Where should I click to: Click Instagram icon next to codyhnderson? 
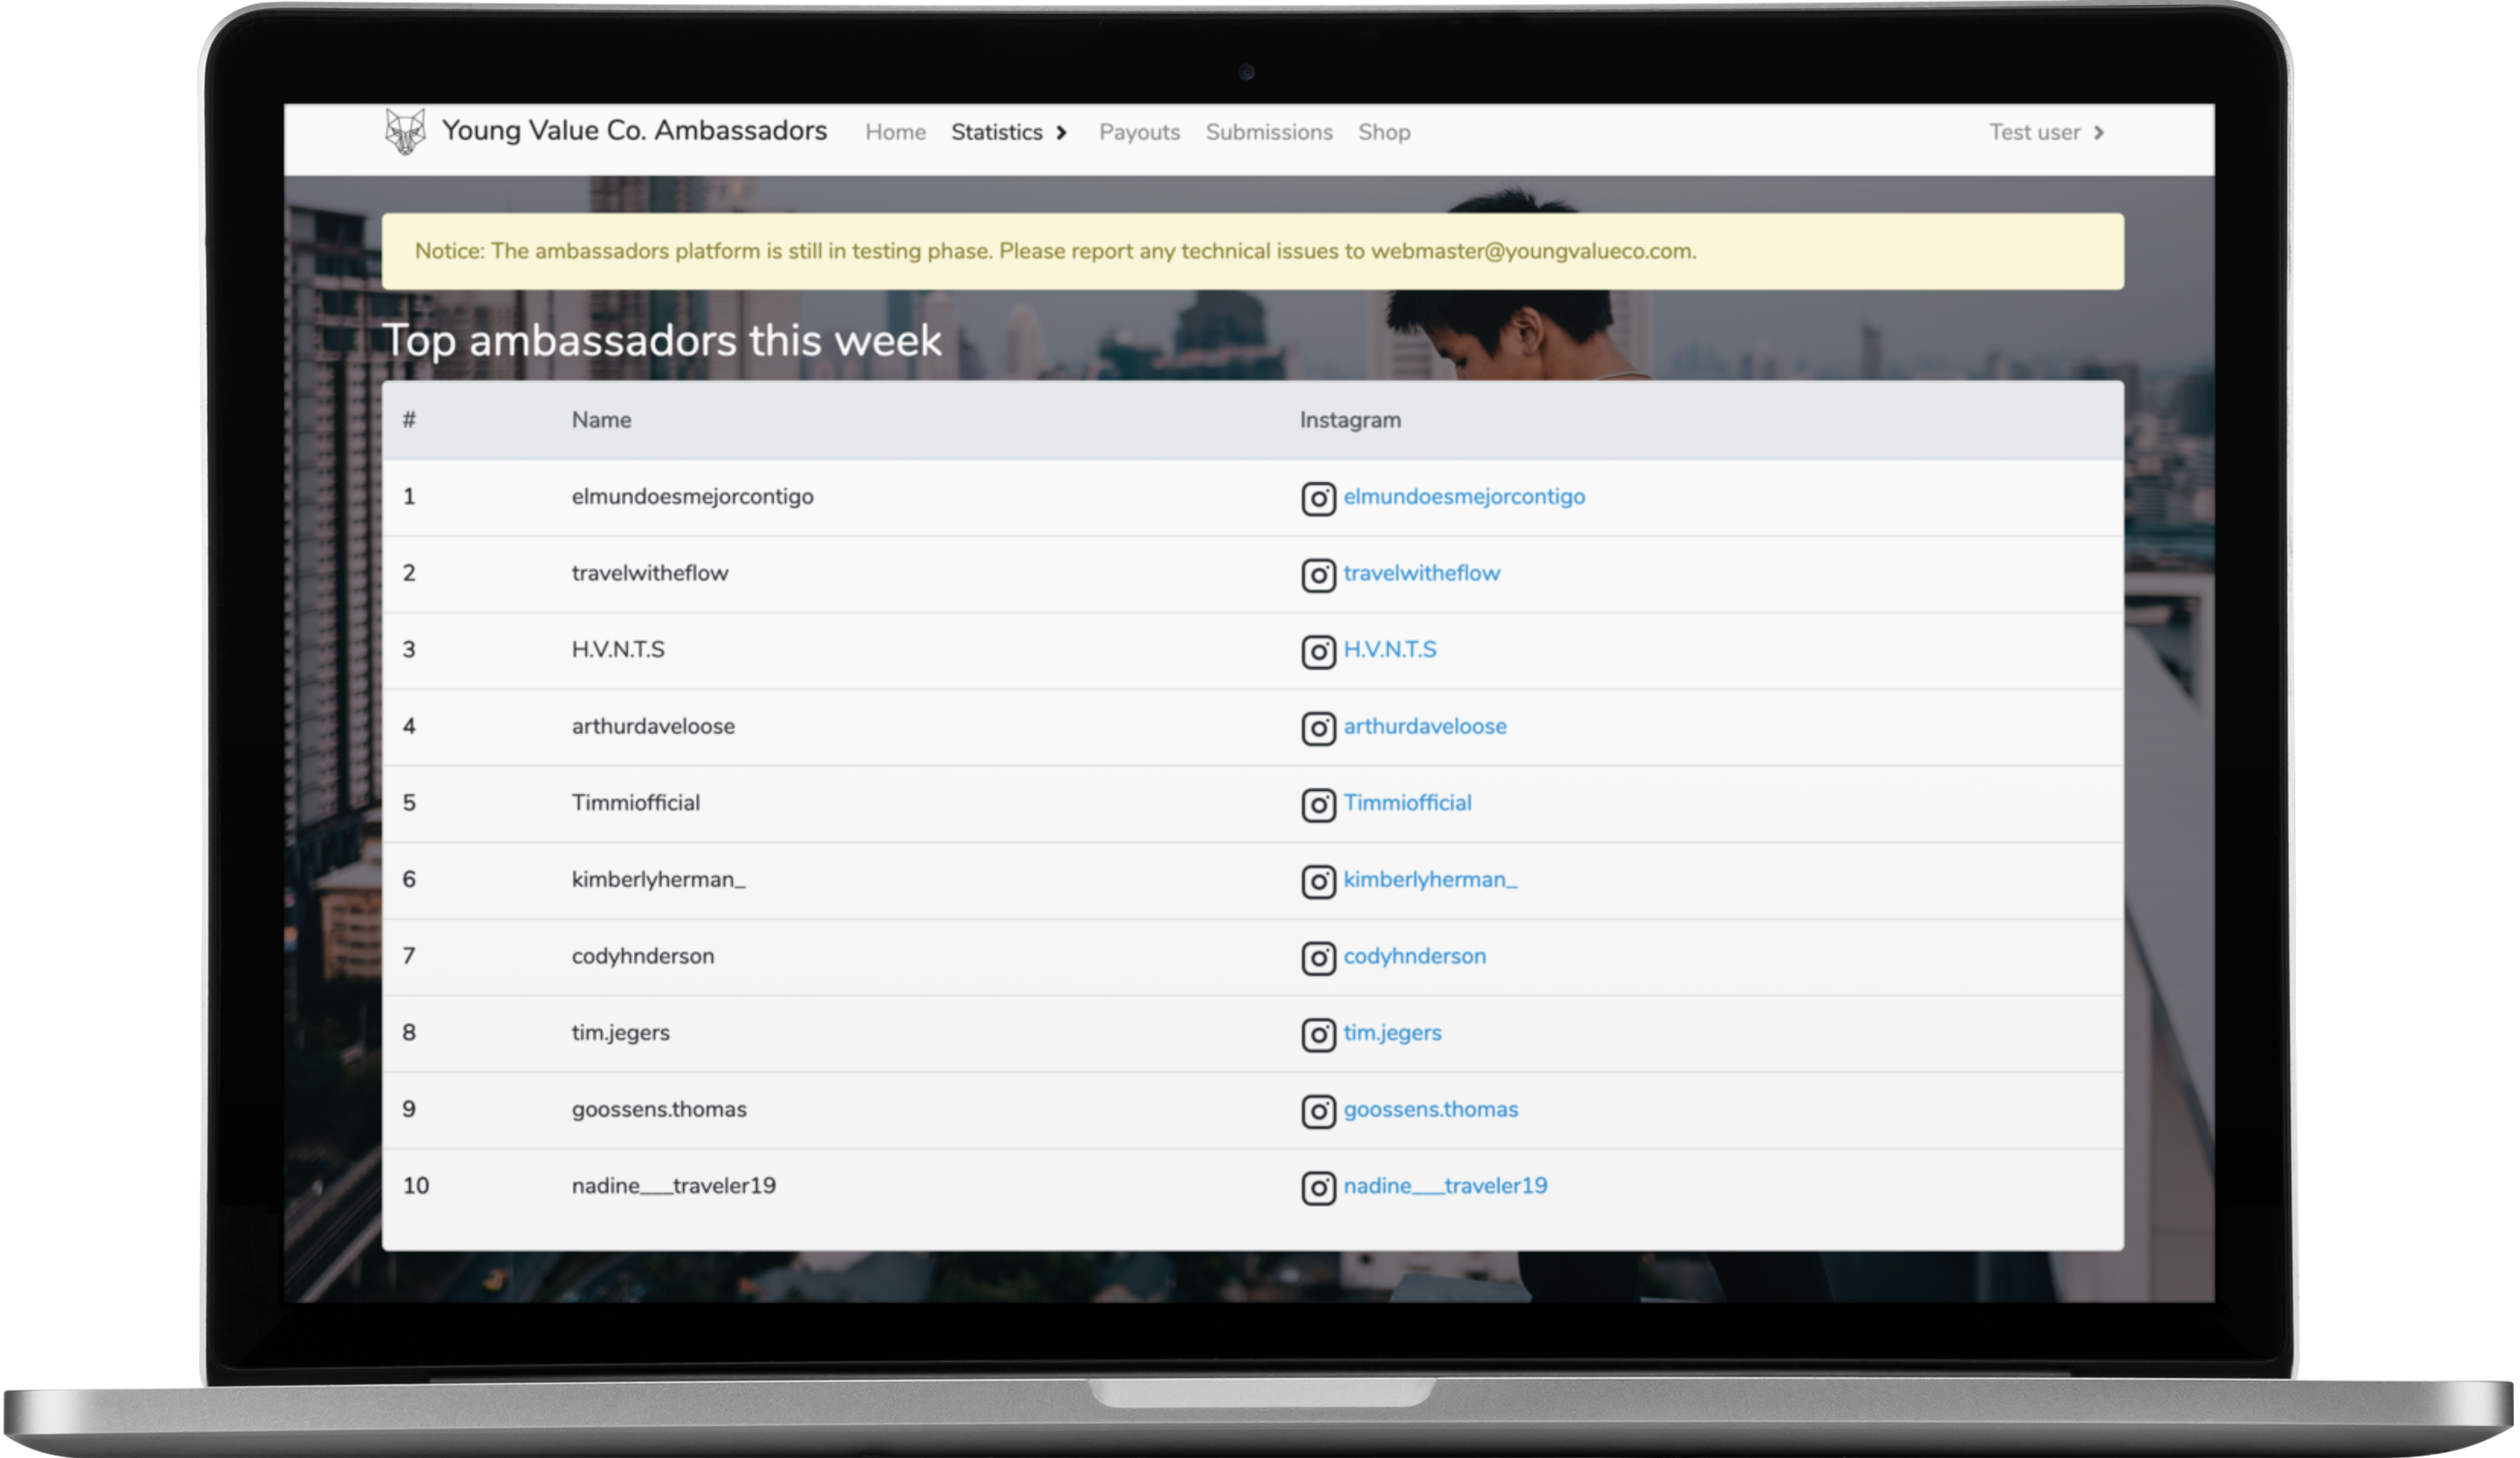(x=1318, y=958)
